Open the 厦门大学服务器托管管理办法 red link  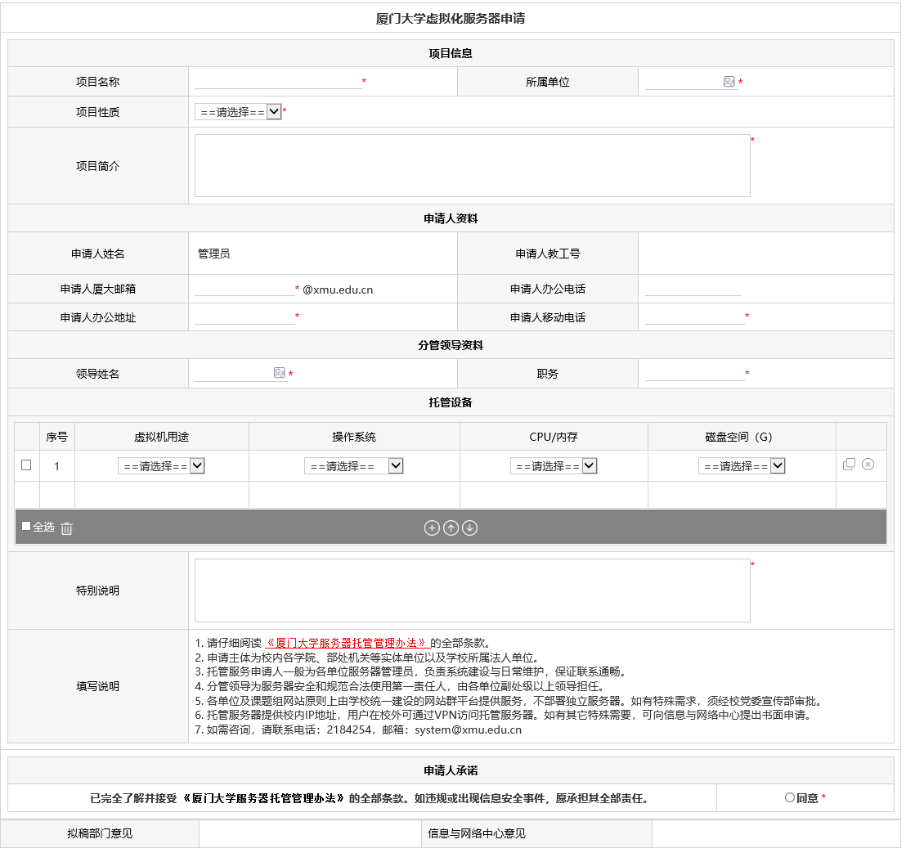pos(348,644)
